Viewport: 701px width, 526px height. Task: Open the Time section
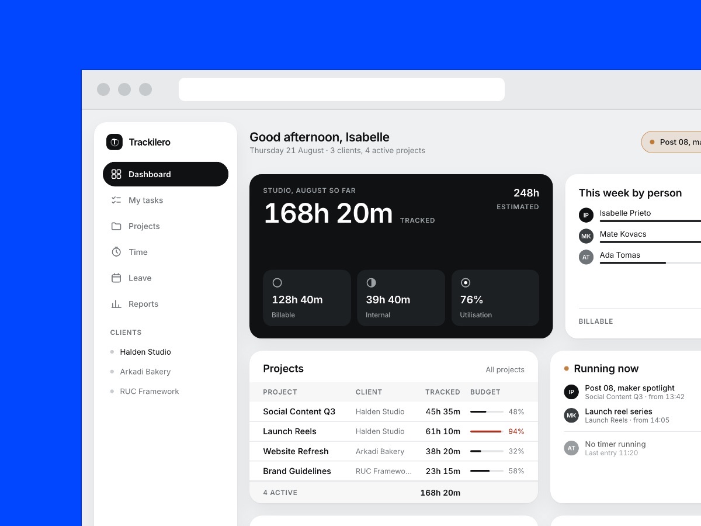(165, 252)
